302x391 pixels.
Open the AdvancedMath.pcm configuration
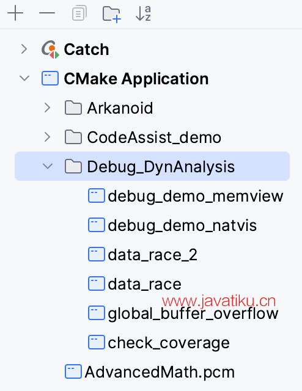pyautogui.click(x=150, y=371)
